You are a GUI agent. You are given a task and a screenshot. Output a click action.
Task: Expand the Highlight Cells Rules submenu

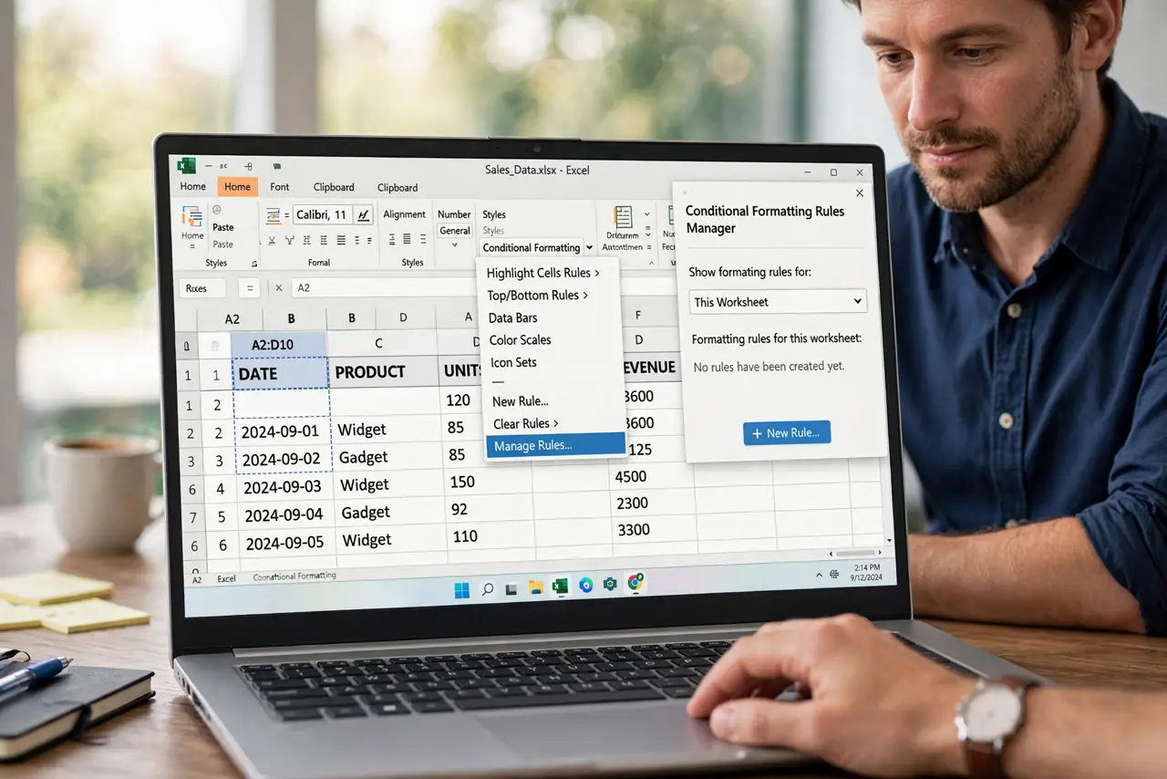[597, 274]
